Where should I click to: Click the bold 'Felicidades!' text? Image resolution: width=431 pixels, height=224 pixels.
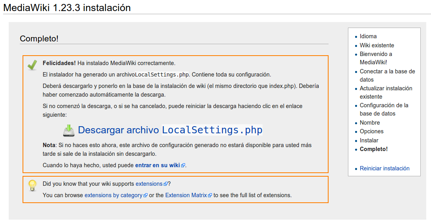(x=59, y=63)
